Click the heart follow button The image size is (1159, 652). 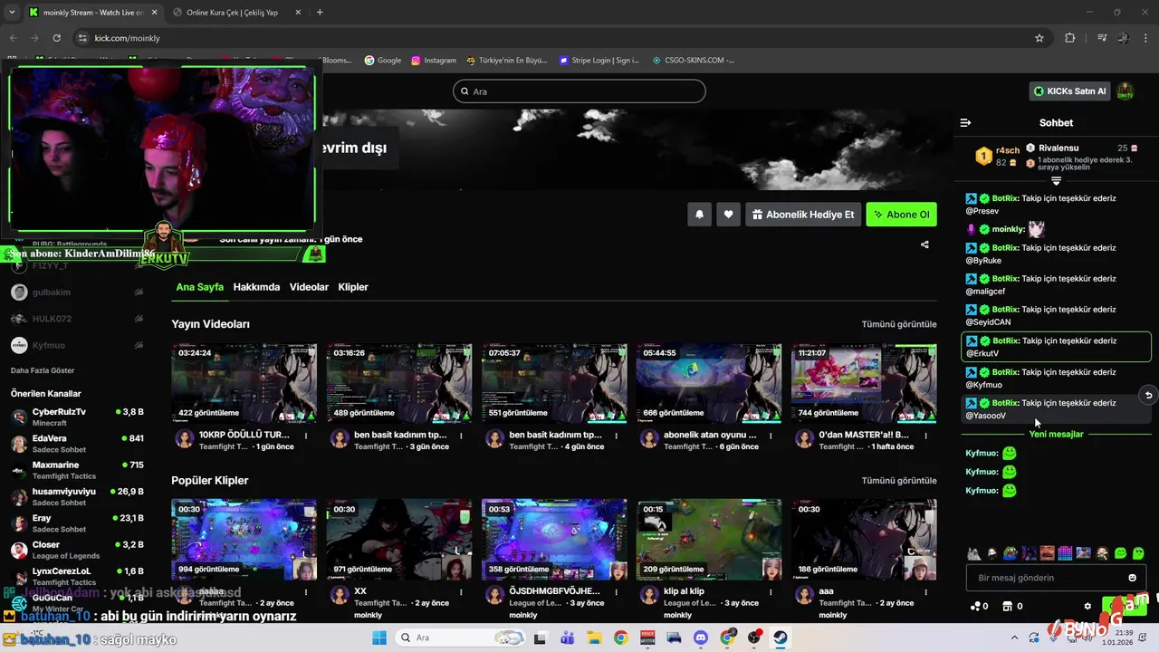[x=728, y=215]
